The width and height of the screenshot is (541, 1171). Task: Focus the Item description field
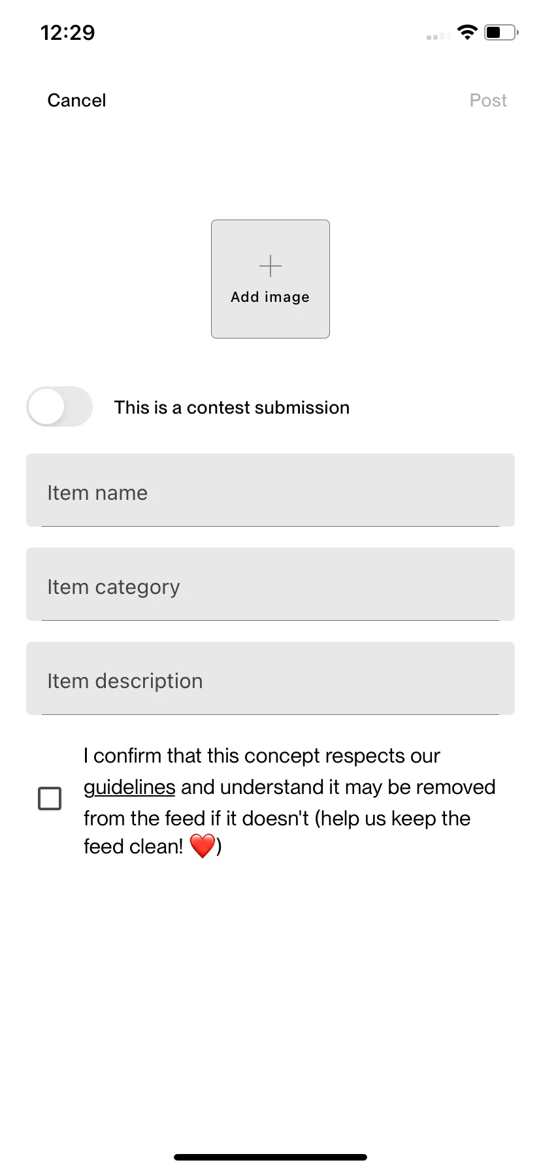click(x=270, y=678)
